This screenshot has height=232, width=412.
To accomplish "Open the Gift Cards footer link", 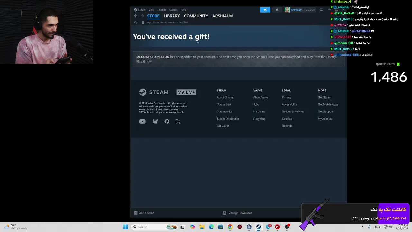I will point(223,126).
